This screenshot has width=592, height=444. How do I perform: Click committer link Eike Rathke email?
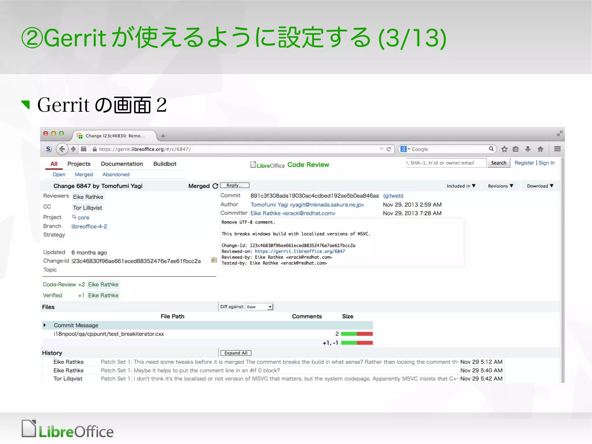coord(293,213)
